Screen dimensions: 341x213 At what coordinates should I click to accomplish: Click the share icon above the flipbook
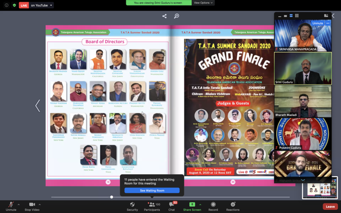(x=165, y=16)
